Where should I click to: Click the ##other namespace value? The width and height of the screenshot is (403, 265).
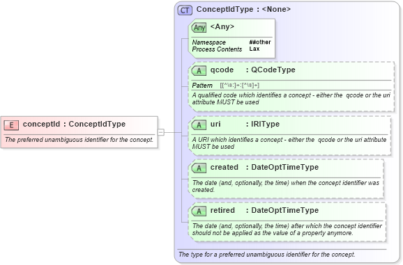point(260,42)
